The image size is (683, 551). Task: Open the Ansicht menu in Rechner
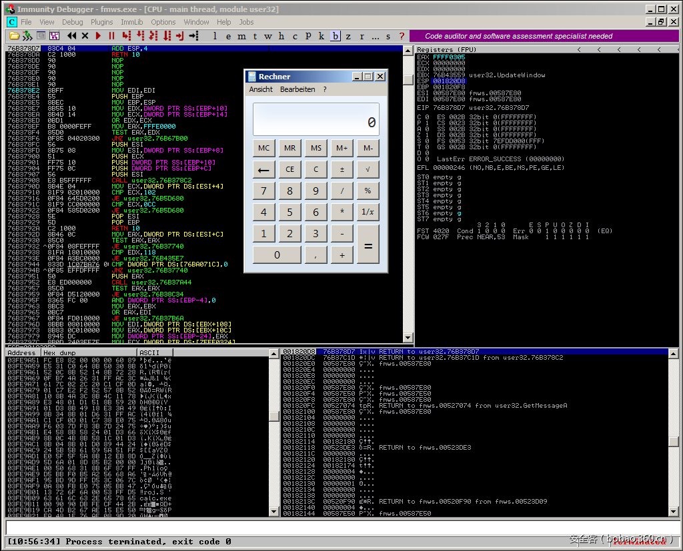tap(261, 89)
